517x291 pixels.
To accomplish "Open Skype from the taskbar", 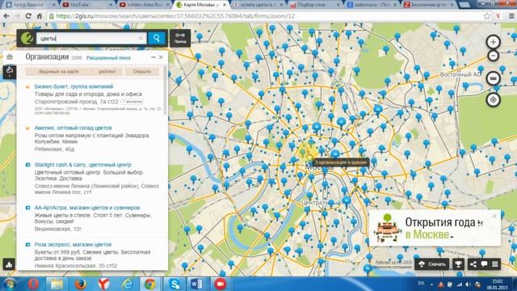I will tap(174, 284).
